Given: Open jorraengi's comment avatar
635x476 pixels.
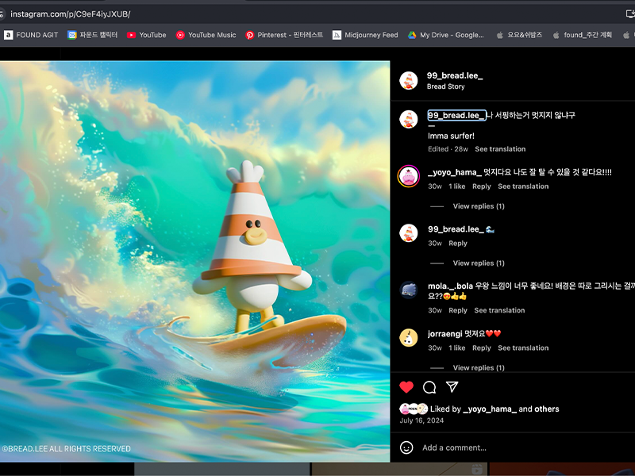Looking at the screenshot, I should point(408,338).
